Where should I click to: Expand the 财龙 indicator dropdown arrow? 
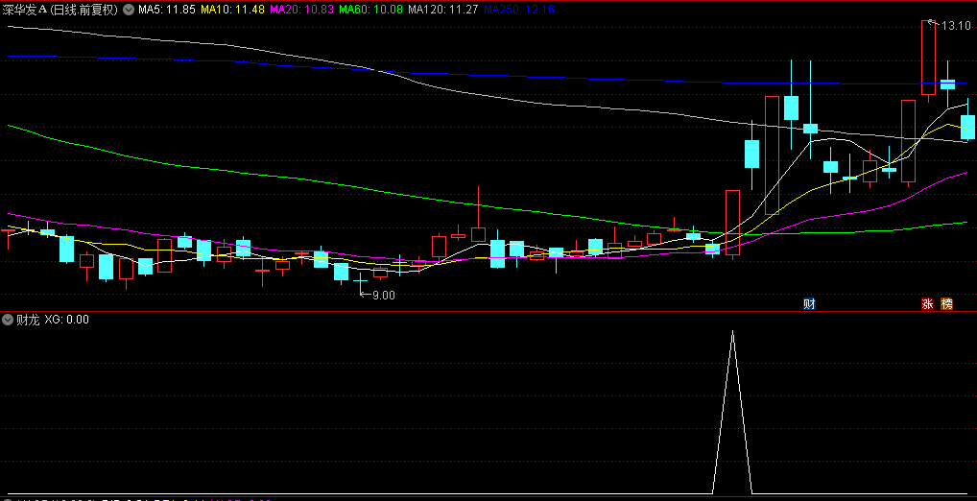pos(8,321)
